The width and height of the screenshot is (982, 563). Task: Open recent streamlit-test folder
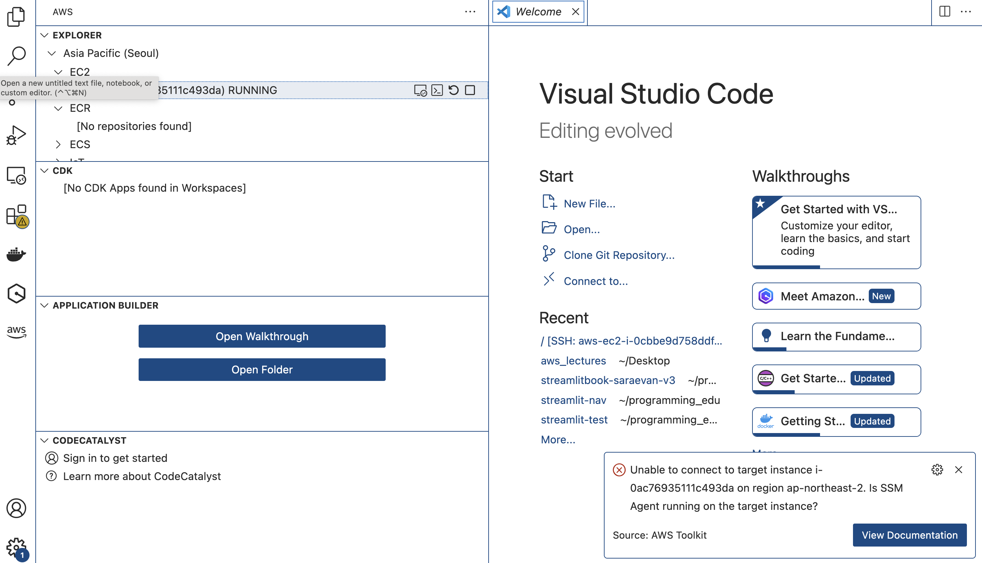(x=574, y=420)
